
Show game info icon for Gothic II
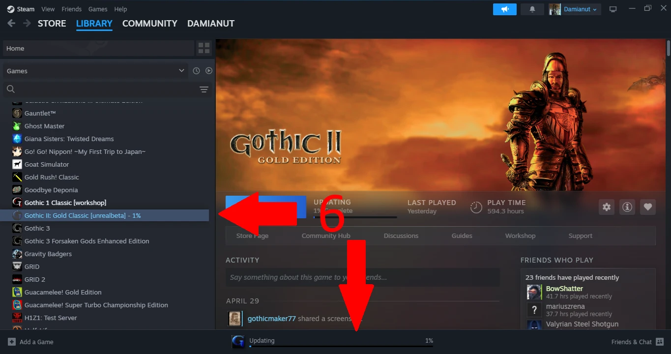pyautogui.click(x=627, y=207)
